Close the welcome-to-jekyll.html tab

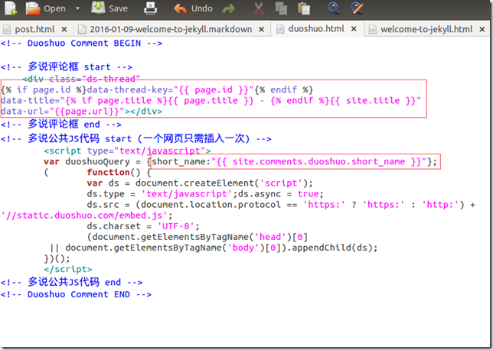coord(482,29)
